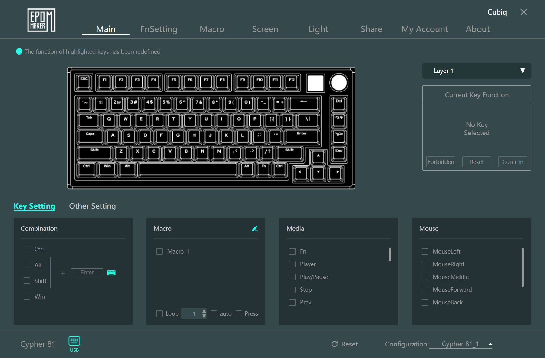
Task: Select the F1 key on keyboard
Action: pyautogui.click(x=104, y=83)
